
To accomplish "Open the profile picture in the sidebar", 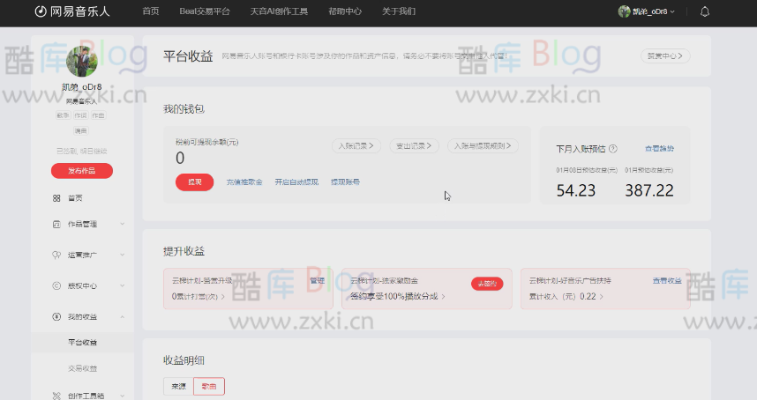I will pos(81,61).
